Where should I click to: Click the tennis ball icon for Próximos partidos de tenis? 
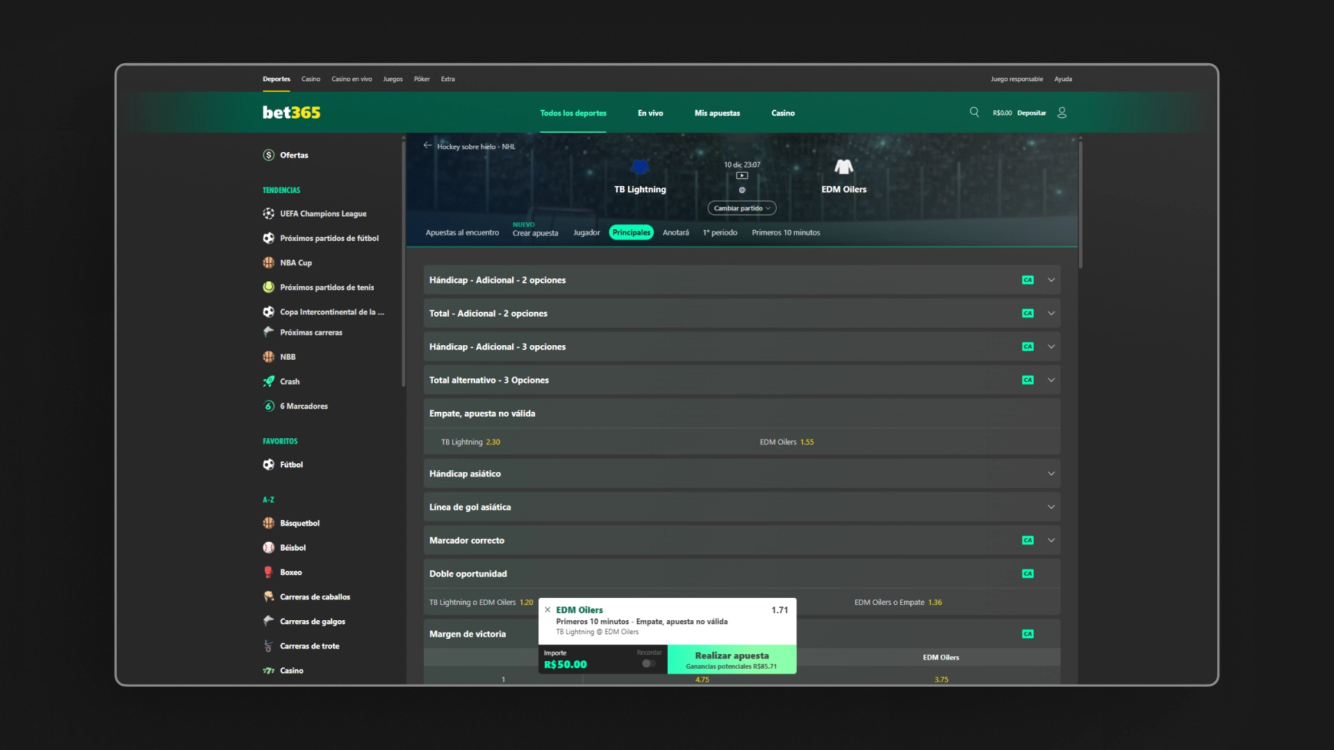(269, 287)
